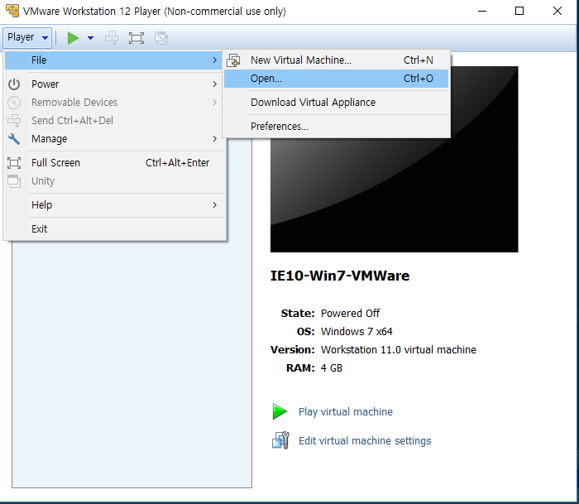579x504 pixels.
Task: Select the File menu entry
Action: click(113, 60)
